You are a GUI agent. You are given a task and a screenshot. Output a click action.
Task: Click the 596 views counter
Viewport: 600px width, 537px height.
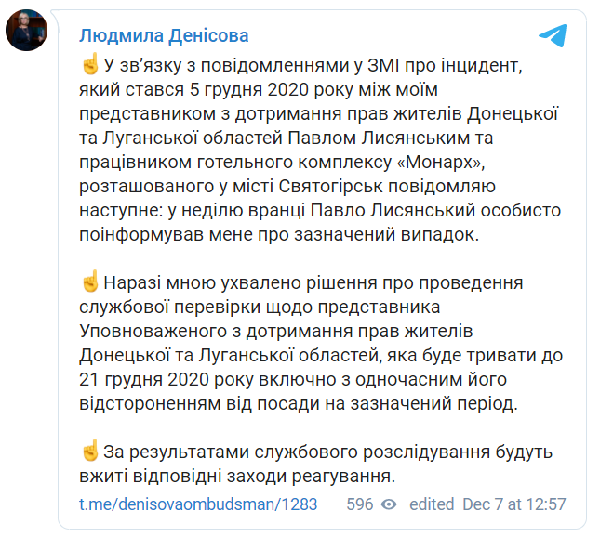pyautogui.click(x=359, y=504)
